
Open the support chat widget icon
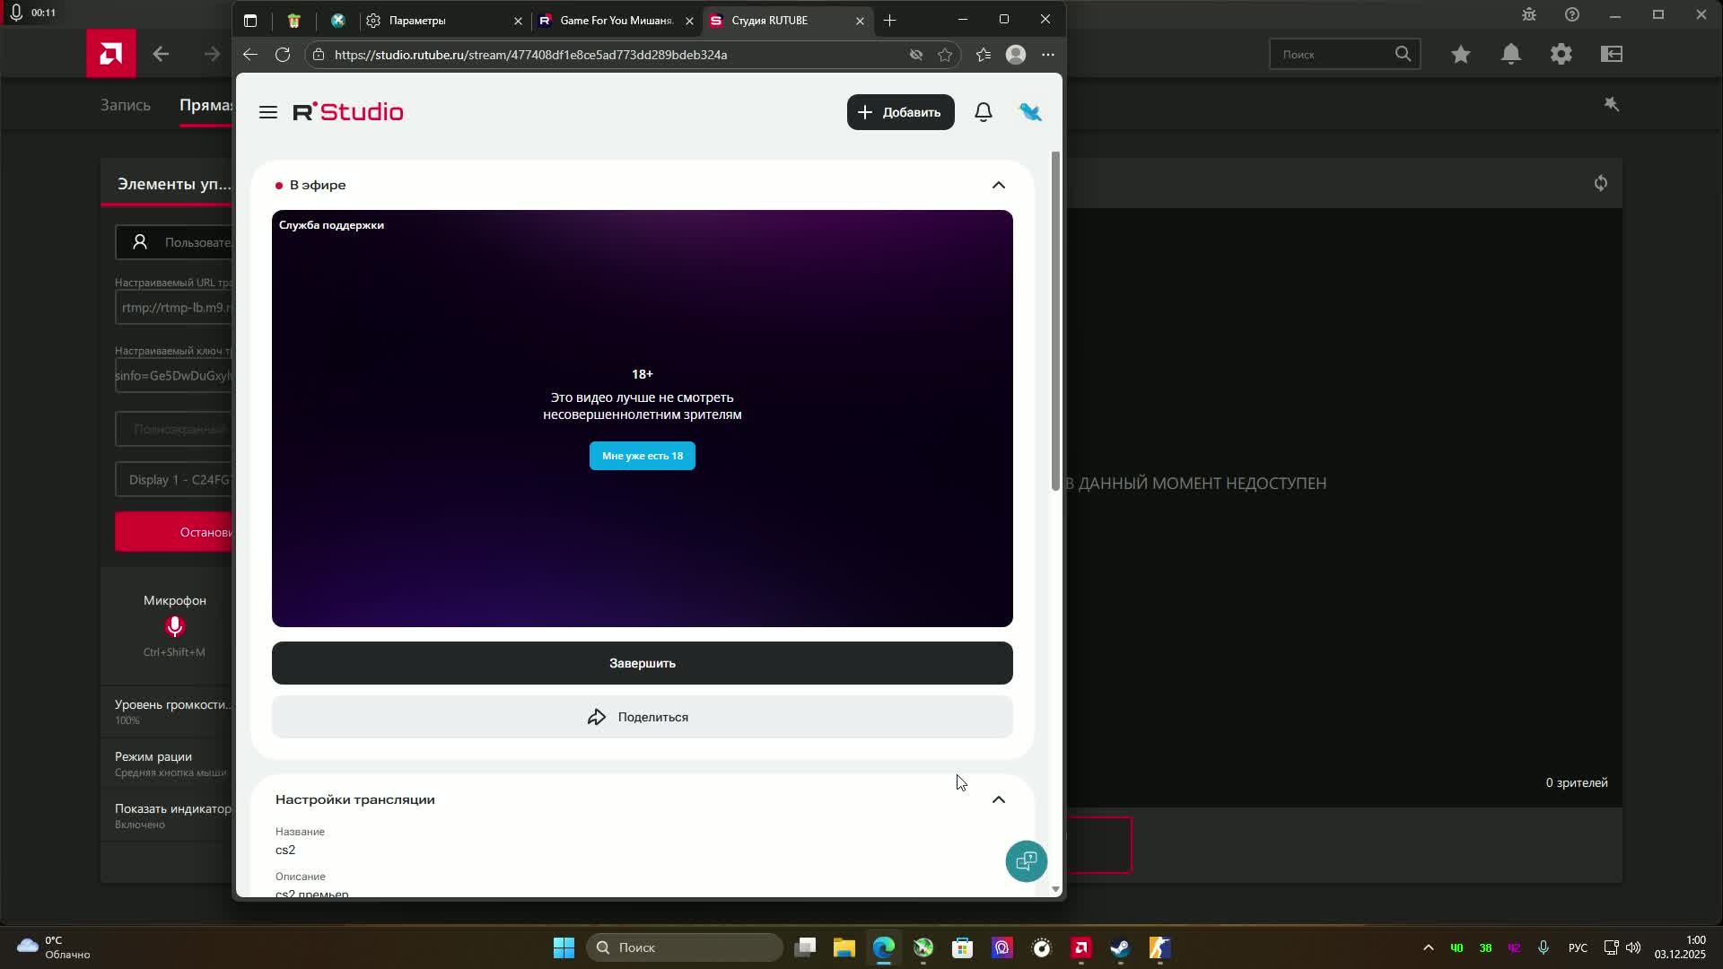coord(1026,861)
